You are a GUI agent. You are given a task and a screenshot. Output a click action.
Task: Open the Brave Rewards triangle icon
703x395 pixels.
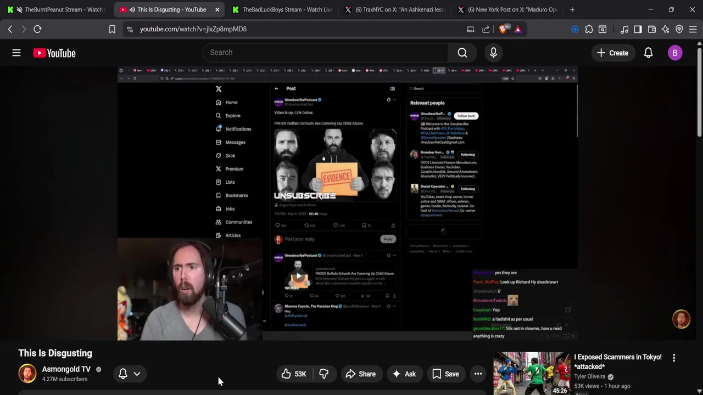[518, 29]
